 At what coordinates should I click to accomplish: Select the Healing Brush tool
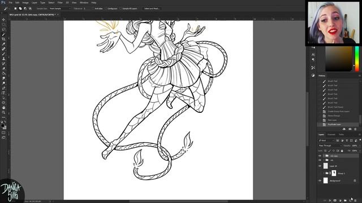[3, 49]
